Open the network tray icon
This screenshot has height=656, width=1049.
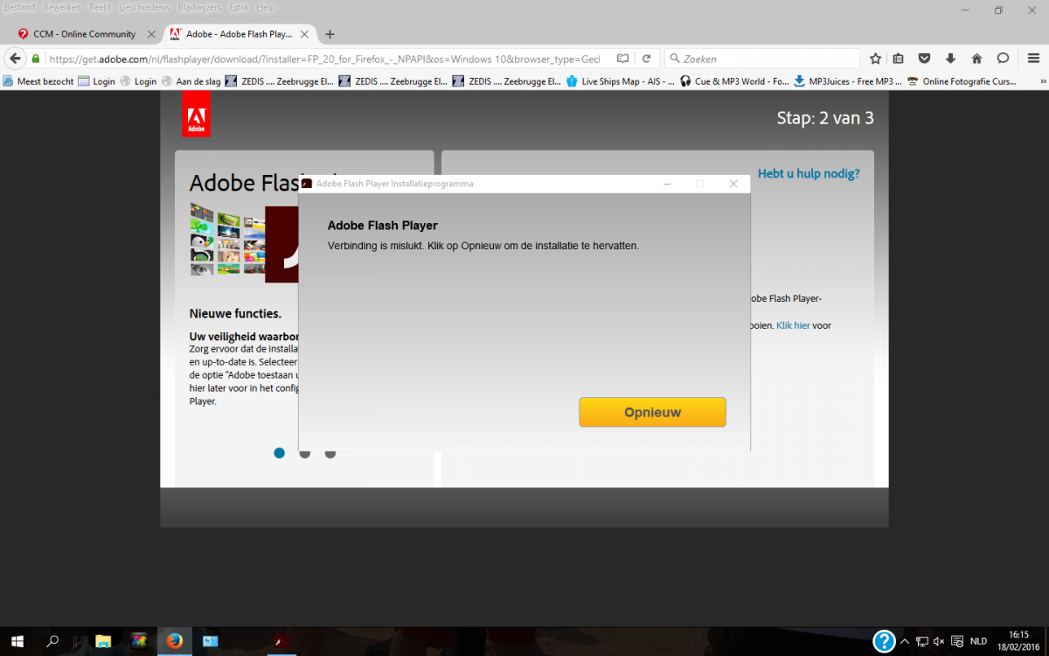pos(921,641)
